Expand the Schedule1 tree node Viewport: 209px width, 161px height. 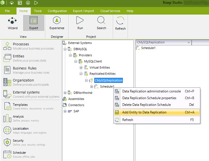[x=91, y=87]
